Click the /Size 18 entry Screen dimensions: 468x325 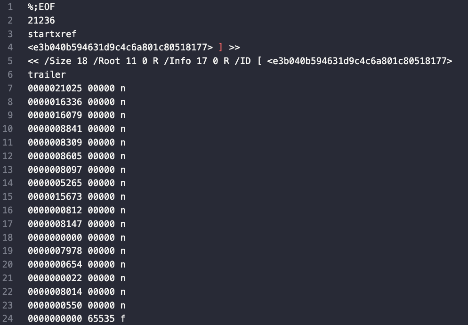click(65, 61)
